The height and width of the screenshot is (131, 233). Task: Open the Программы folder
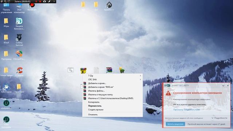click(6, 56)
